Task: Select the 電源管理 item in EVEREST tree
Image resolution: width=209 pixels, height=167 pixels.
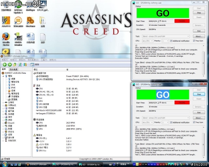Action: (13, 94)
